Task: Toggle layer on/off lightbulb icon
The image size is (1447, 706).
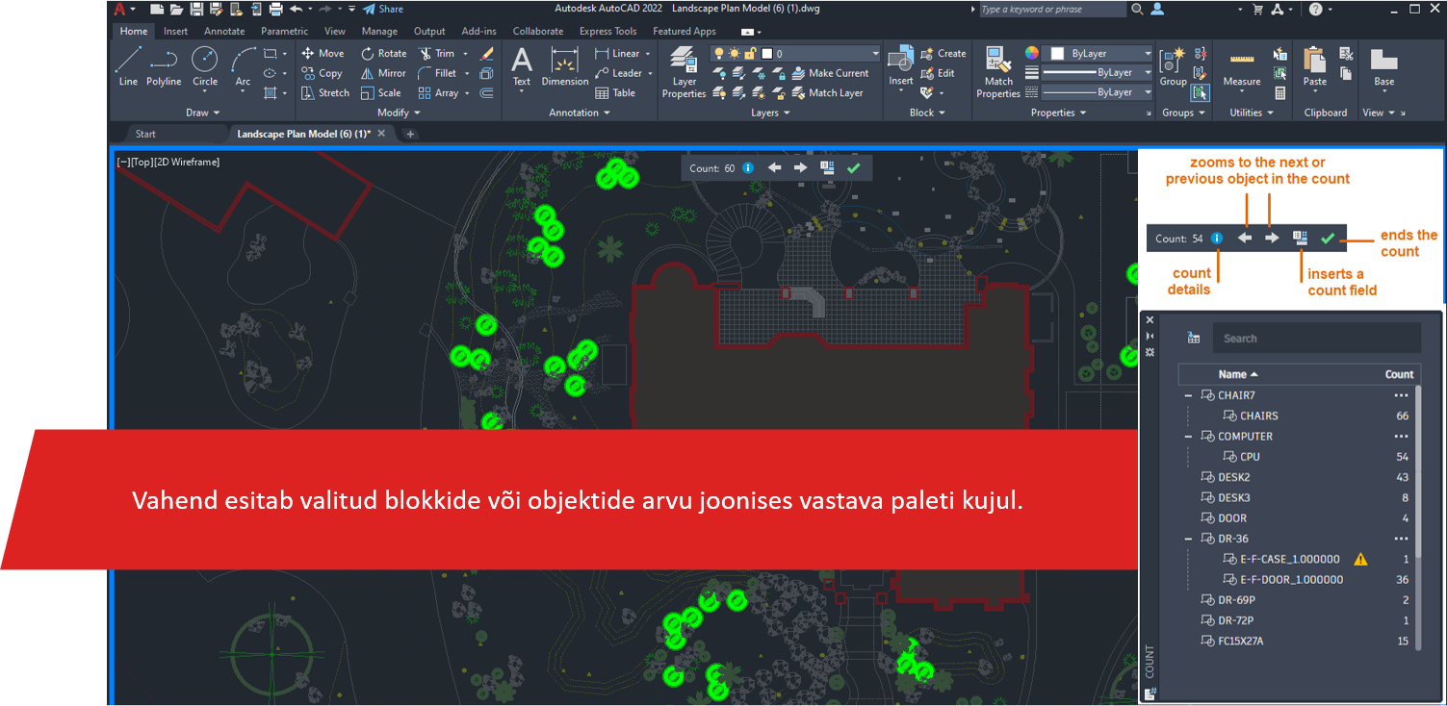Action: pyautogui.click(x=718, y=54)
